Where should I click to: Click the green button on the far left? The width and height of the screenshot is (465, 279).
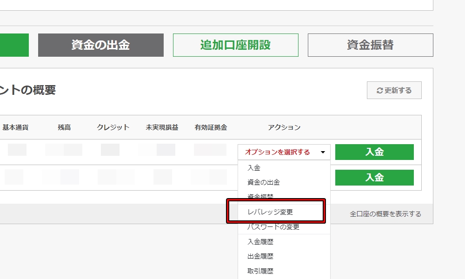tap(14, 45)
